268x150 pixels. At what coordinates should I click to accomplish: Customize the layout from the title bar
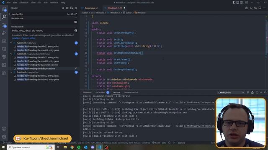247,2
